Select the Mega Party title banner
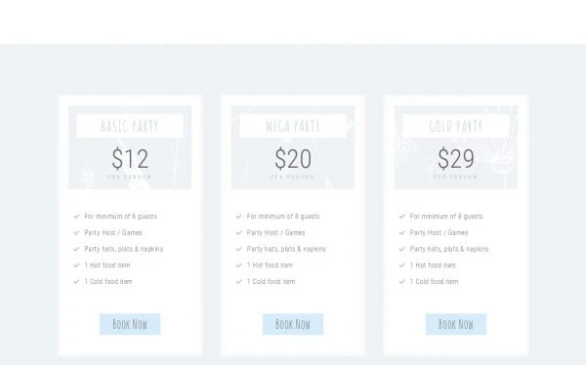Viewport: 586px width, 365px height. coord(293,126)
